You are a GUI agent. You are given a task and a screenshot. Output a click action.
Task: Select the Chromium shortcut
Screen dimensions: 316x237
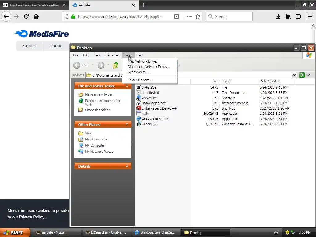pyautogui.click(x=147, y=98)
